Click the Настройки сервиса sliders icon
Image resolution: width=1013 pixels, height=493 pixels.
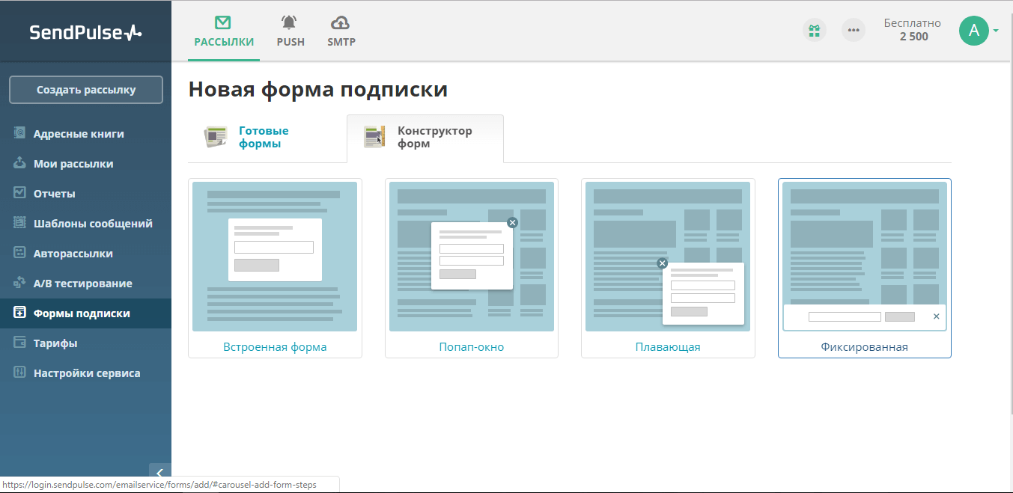[x=20, y=373]
